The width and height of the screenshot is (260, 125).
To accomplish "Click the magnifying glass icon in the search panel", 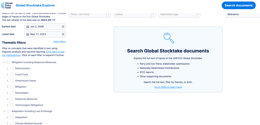I will coord(169,38).
